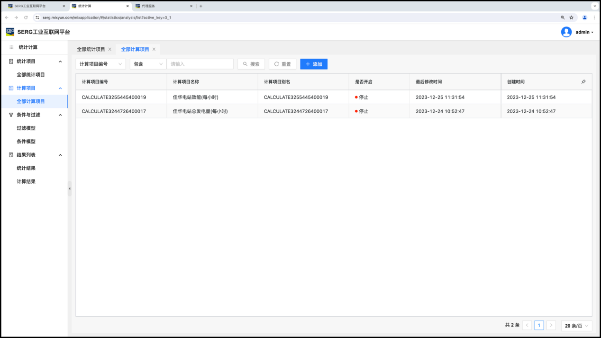Click the SERG platform logo
This screenshot has height=338, width=601.
[x=10, y=32]
